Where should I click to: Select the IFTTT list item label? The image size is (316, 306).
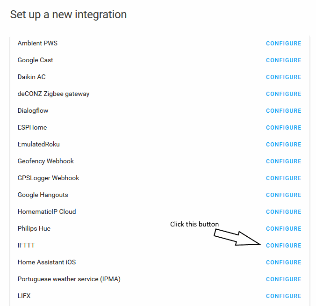[26, 245]
